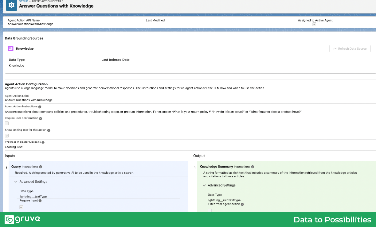The height and width of the screenshot is (227, 376).
Task: Click the purple Knowledge data source icon
Action: [10, 48]
